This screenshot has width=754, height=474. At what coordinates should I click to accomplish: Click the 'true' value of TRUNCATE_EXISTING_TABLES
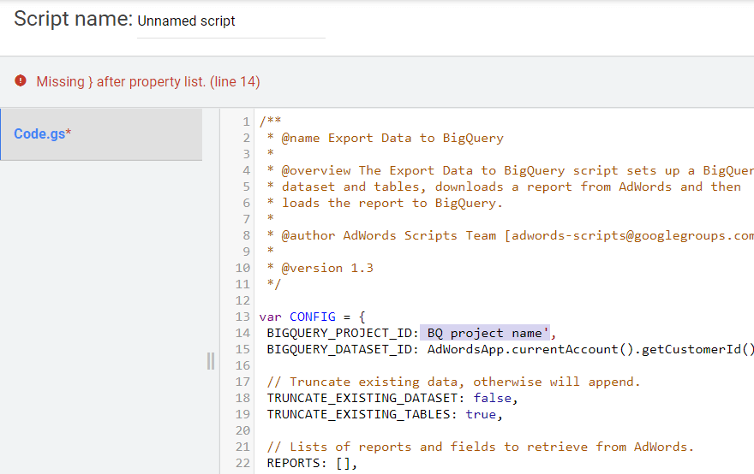(x=481, y=414)
